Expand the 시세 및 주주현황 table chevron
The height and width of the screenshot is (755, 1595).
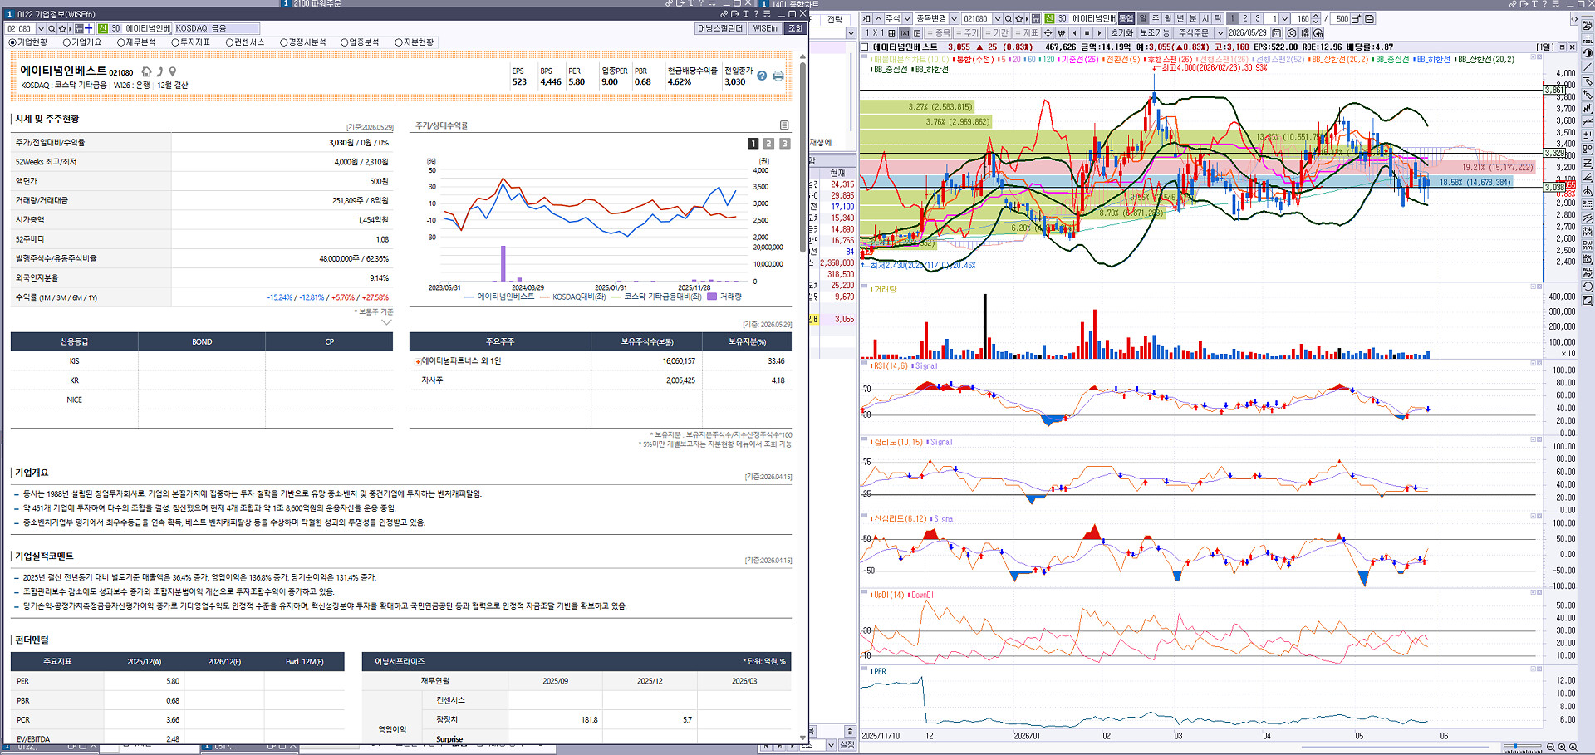tap(386, 322)
